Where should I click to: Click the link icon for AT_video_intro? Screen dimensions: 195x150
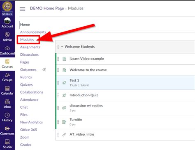(x=64, y=134)
